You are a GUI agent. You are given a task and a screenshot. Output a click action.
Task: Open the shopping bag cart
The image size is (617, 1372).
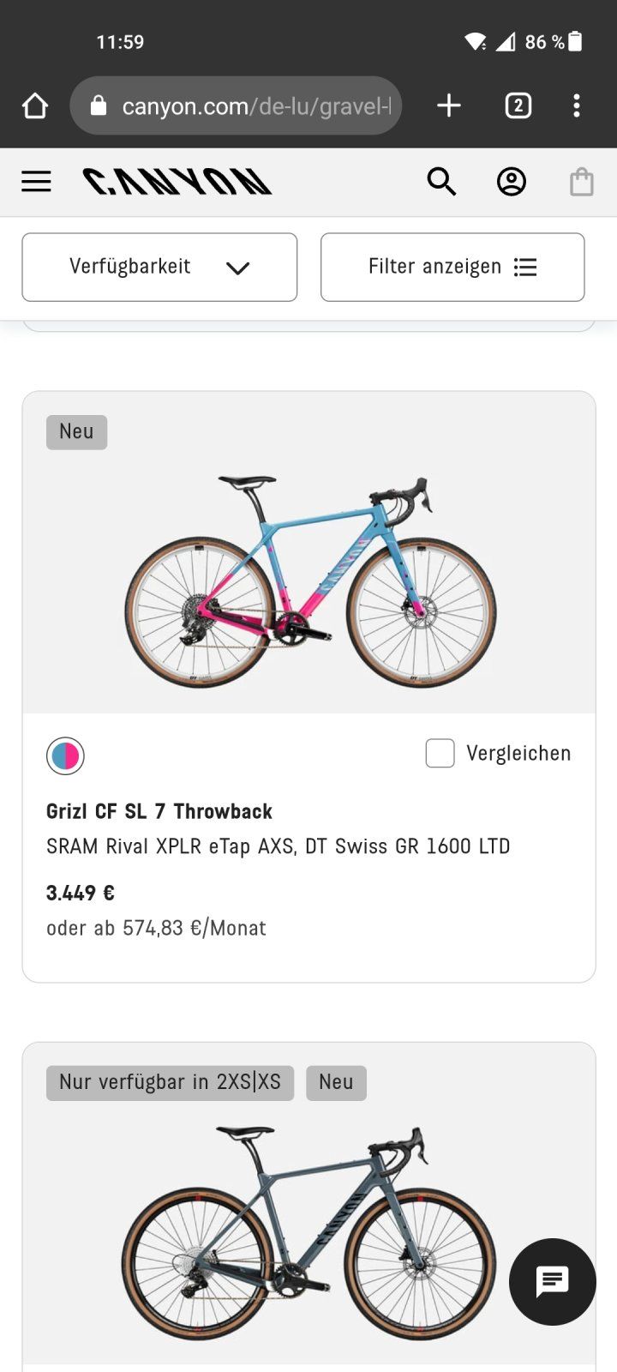coord(581,182)
